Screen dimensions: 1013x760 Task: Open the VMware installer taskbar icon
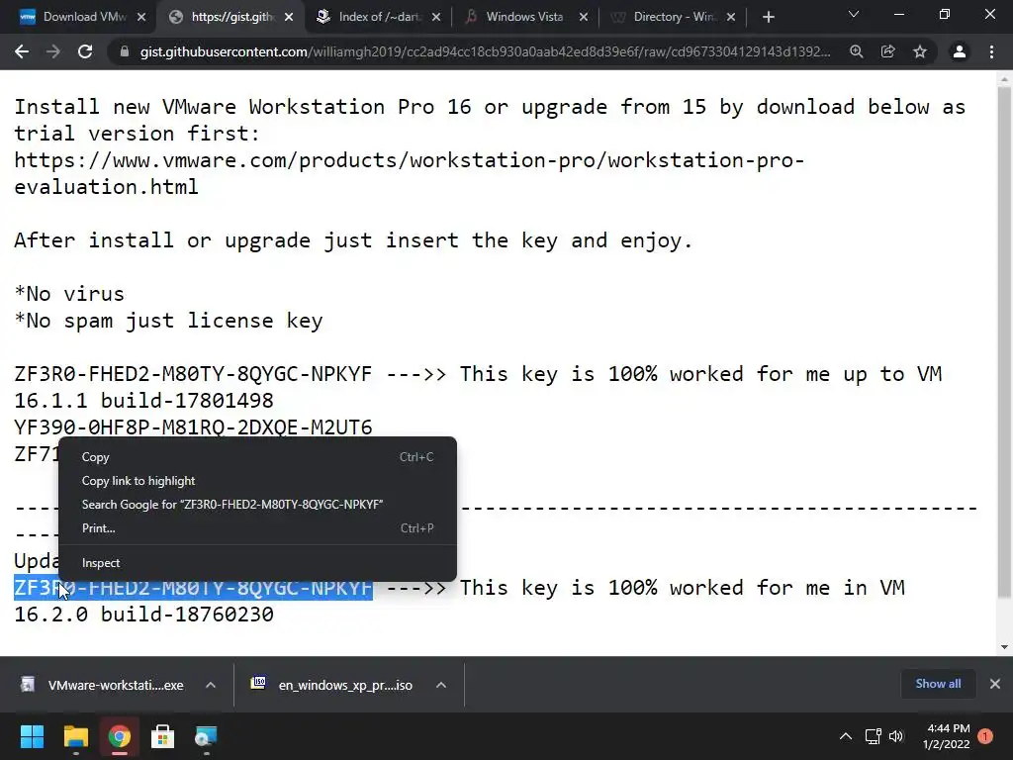206,736
